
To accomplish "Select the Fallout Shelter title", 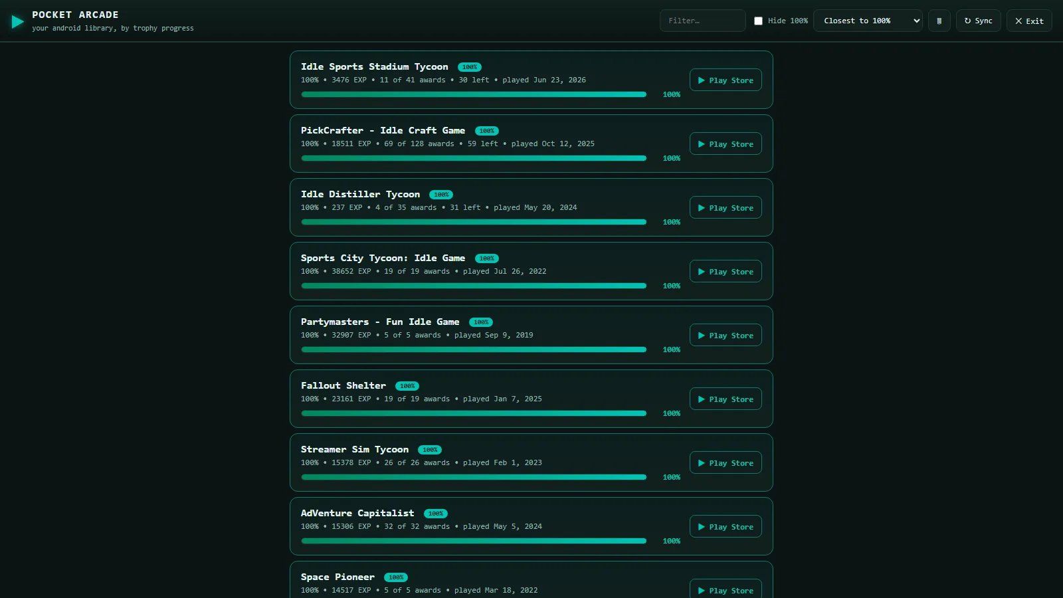I will tap(343, 385).
